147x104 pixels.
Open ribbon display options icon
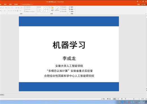coord(137,1)
